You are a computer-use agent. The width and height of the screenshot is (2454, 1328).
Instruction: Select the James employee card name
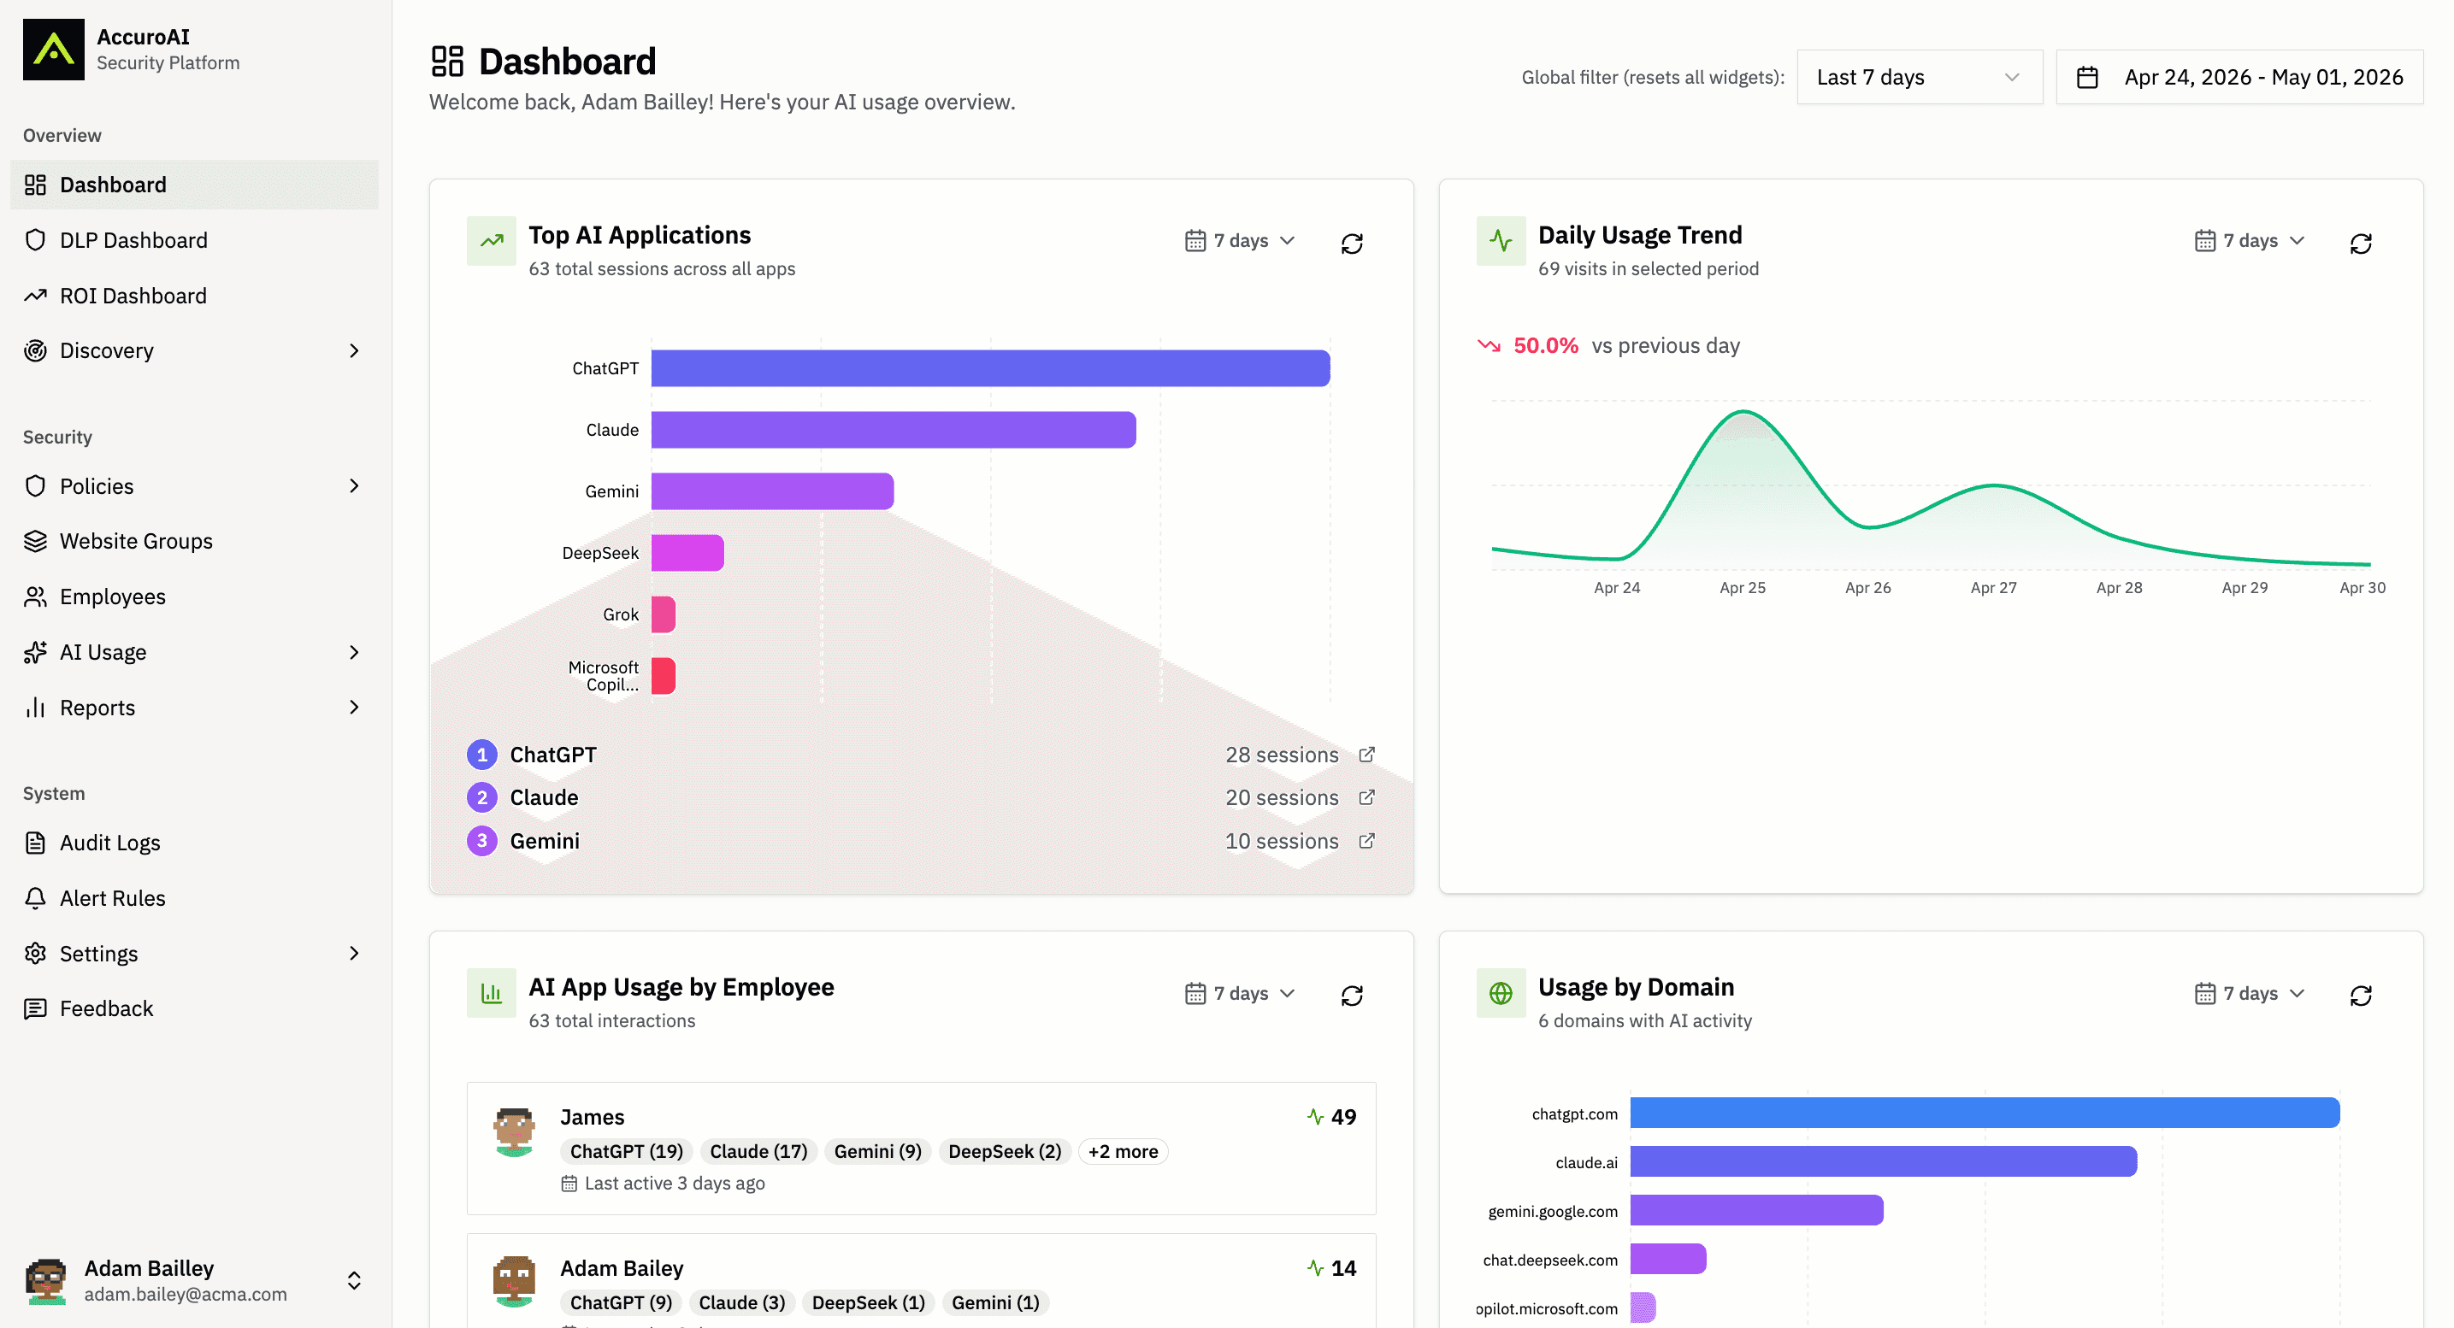[x=592, y=1117]
